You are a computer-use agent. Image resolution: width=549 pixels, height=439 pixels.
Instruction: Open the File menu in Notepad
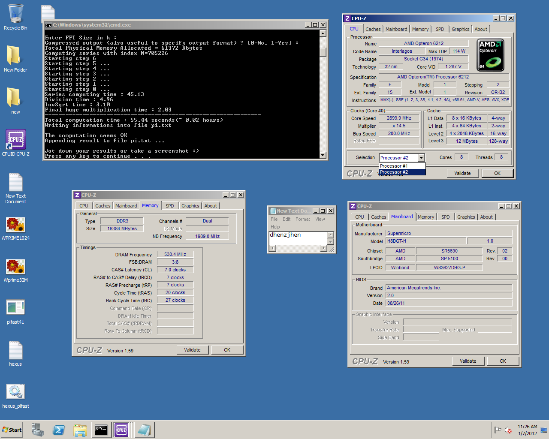click(274, 219)
